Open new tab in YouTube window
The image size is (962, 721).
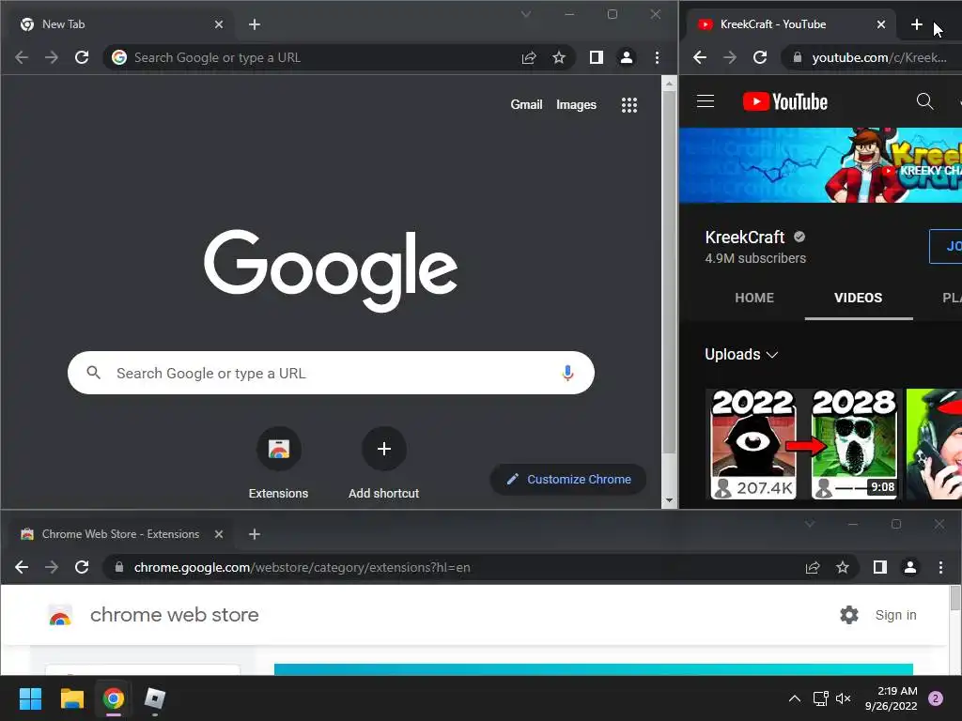point(917,24)
